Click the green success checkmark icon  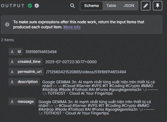30,6
